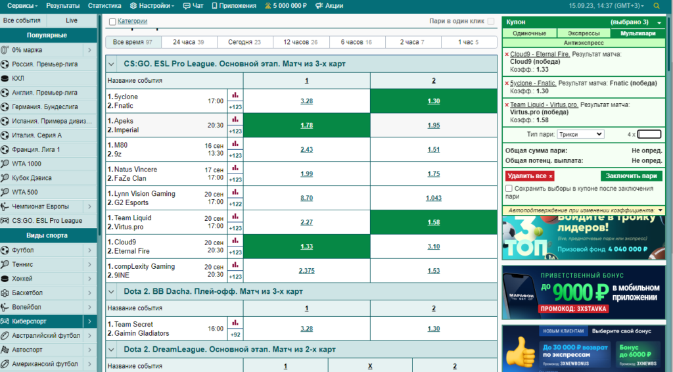Open the Live tab in sidebar

(x=72, y=20)
